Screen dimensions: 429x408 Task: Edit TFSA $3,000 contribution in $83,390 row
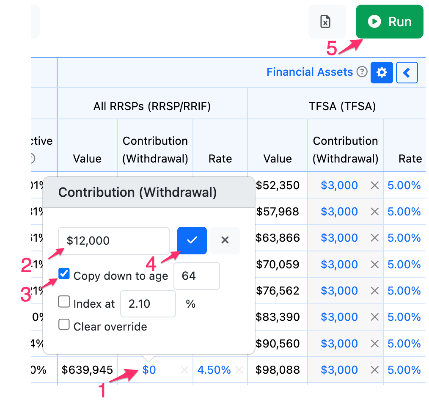[x=339, y=317]
